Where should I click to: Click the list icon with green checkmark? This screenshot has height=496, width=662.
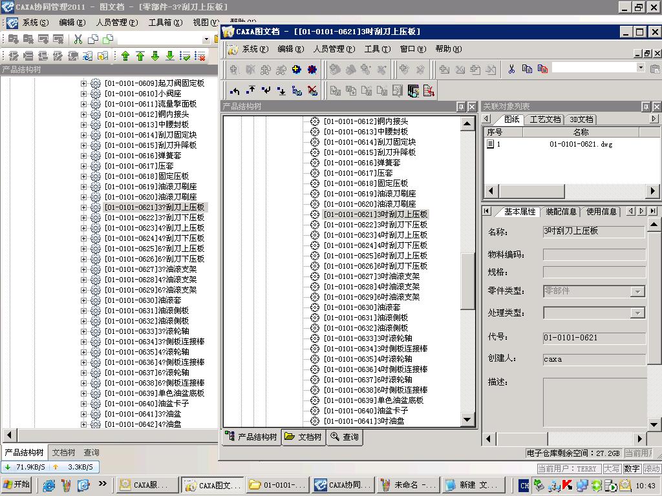click(185, 56)
